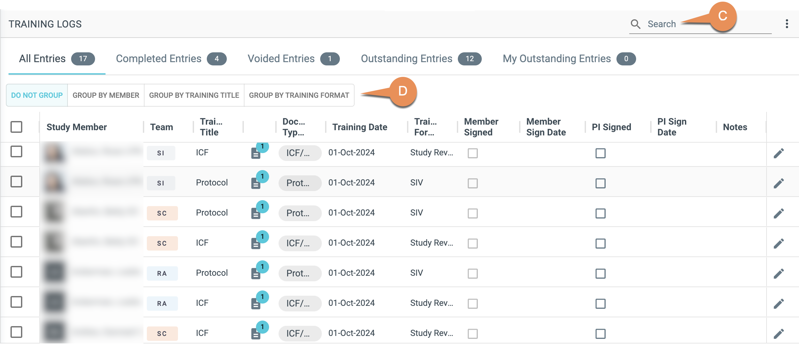Click the Notes column header
799x350 pixels.
coord(735,127)
